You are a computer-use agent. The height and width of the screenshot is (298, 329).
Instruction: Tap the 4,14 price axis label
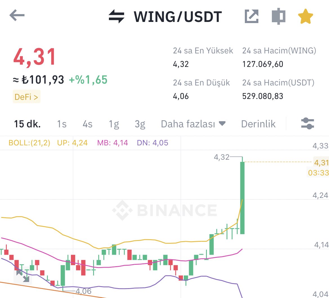321,245
